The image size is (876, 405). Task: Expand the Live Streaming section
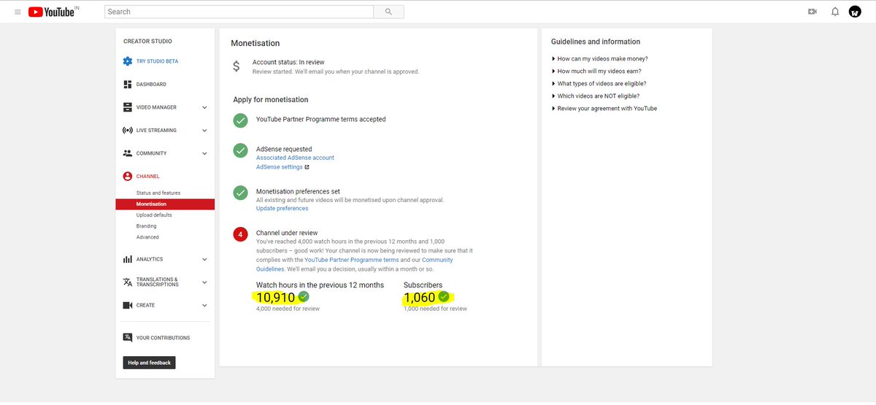pos(204,131)
